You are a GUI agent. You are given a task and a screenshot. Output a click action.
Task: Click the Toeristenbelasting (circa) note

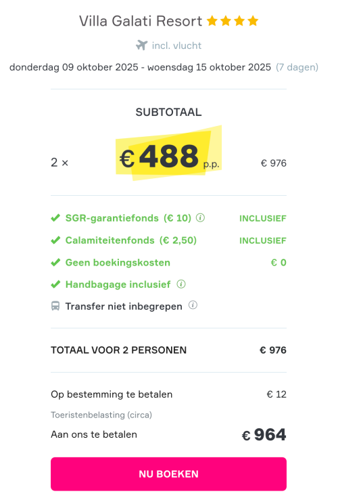pos(101,415)
